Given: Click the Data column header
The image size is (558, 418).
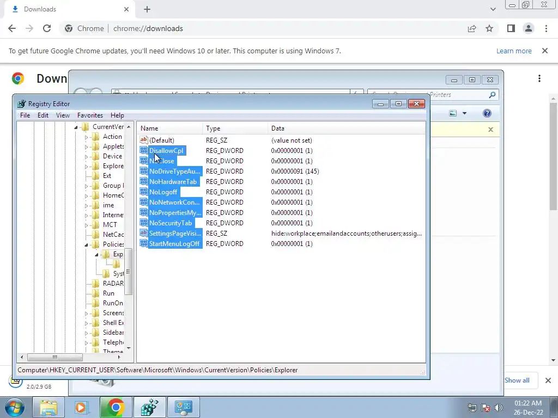Looking at the screenshot, I should [346, 128].
